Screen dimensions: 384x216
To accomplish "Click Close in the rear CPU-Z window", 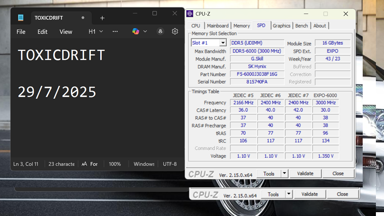I will [x=342, y=194].
